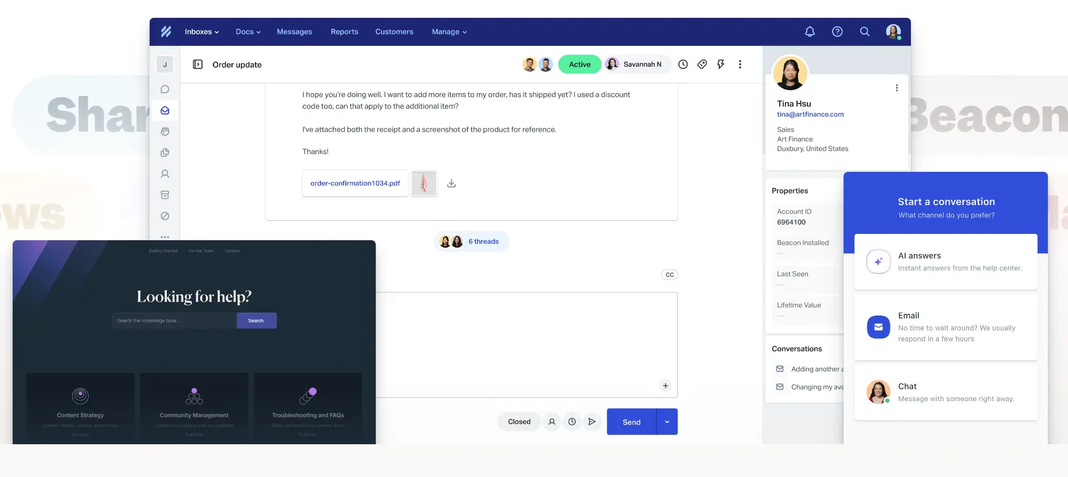
Task: Click the tag icon in conversation header
Action: [702, 64]
